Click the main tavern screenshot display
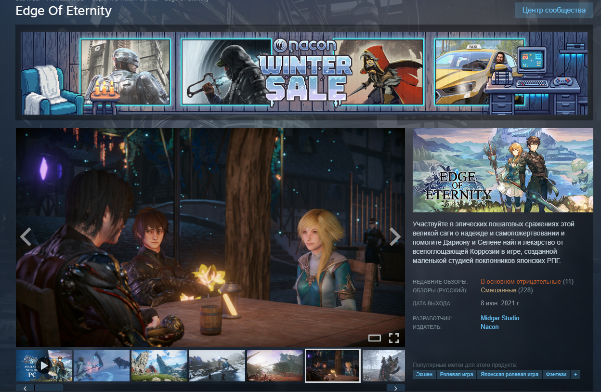 pyautogui.click(x=210, y=237)
